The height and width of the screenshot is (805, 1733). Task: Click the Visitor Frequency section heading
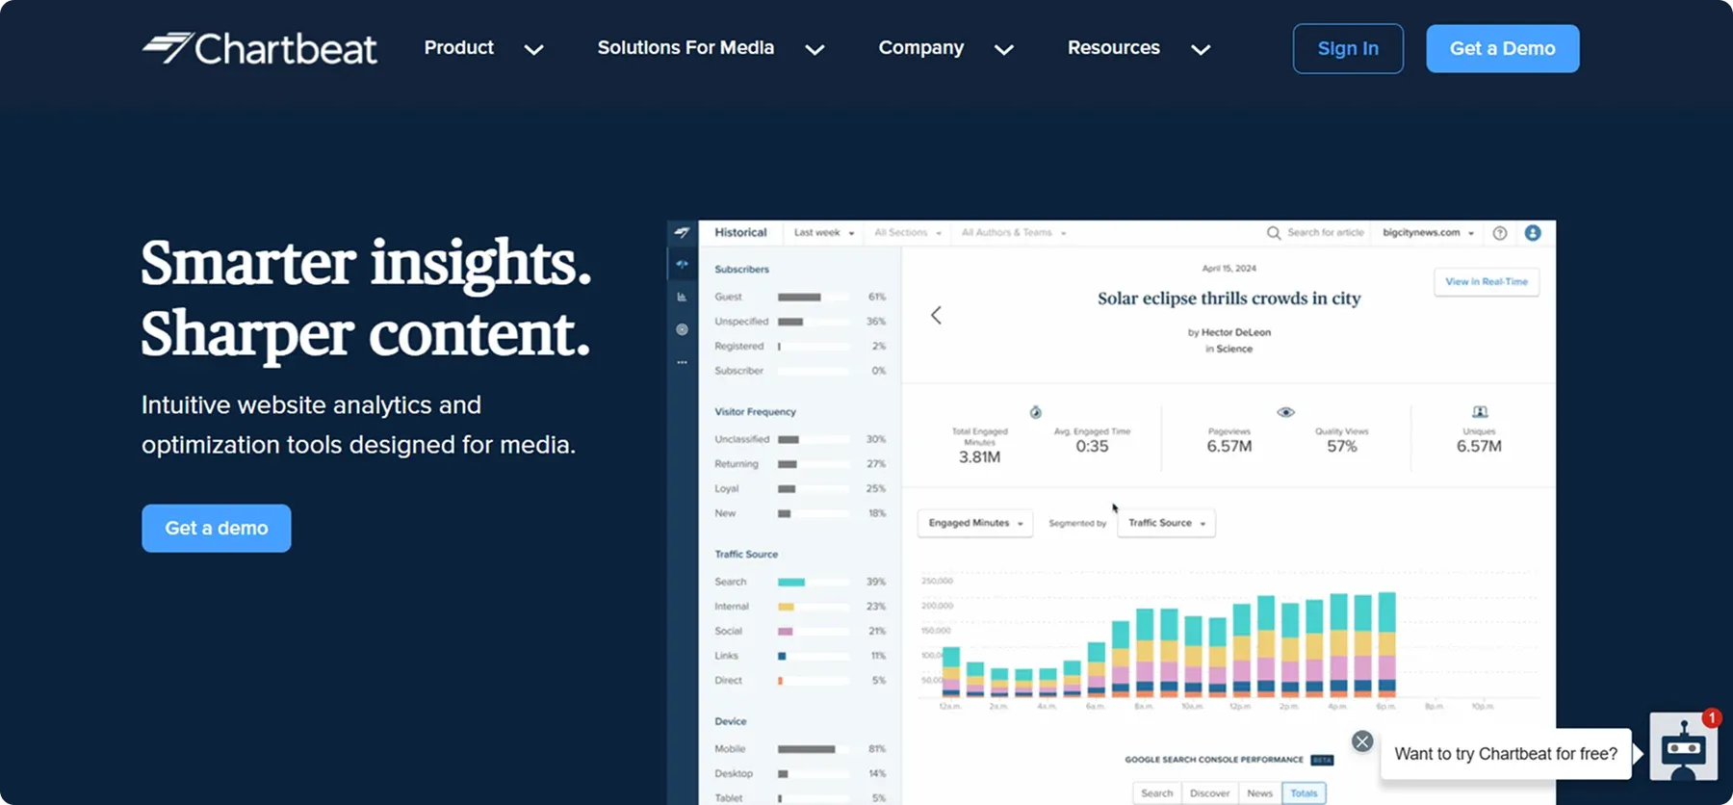tap(755, 412)
